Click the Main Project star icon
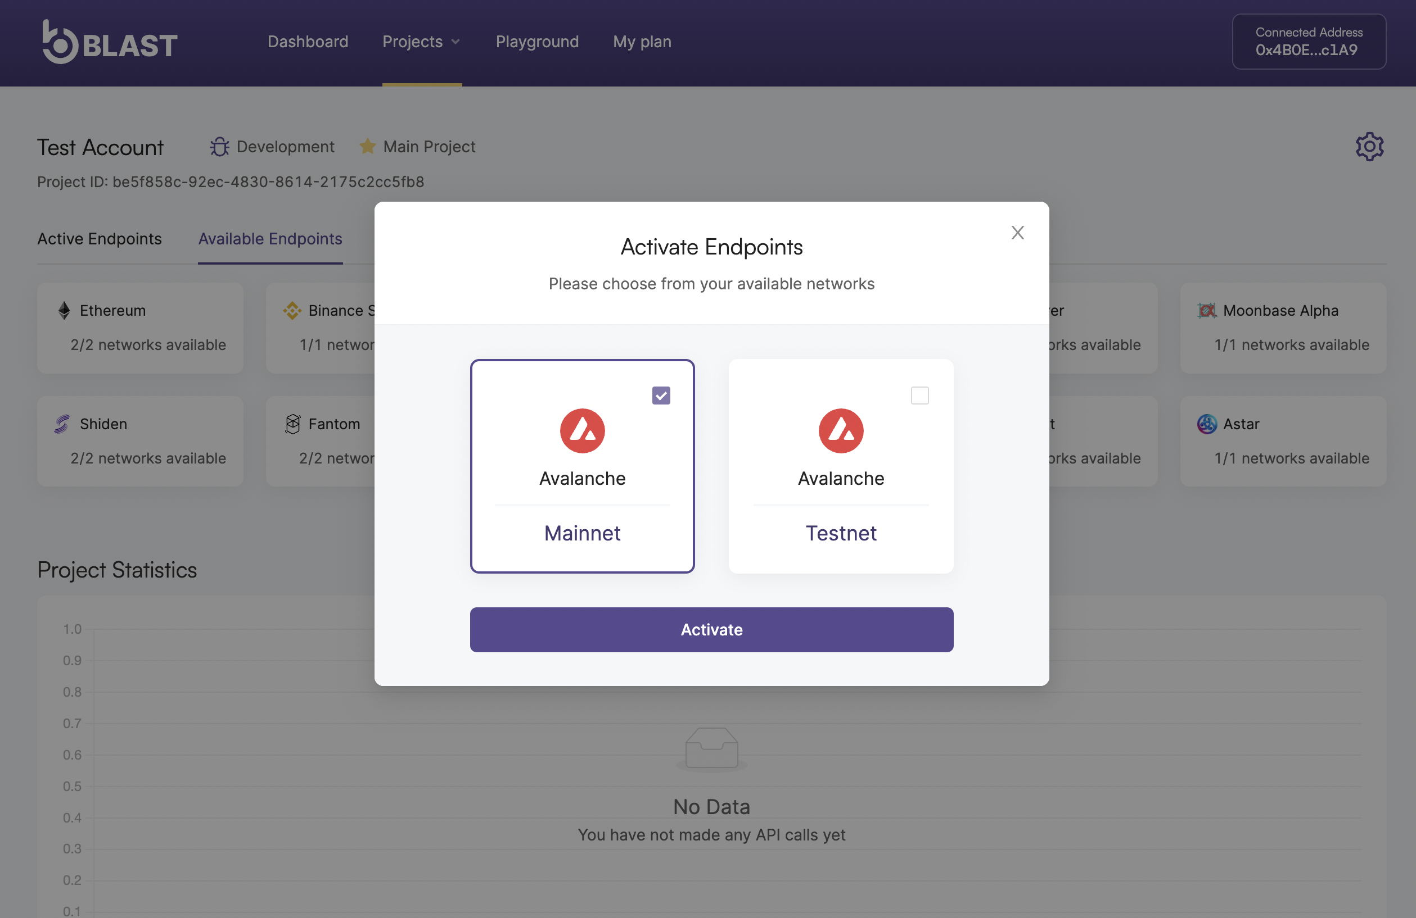Viewport: 1416px width, 918px height. click(368, 146)
